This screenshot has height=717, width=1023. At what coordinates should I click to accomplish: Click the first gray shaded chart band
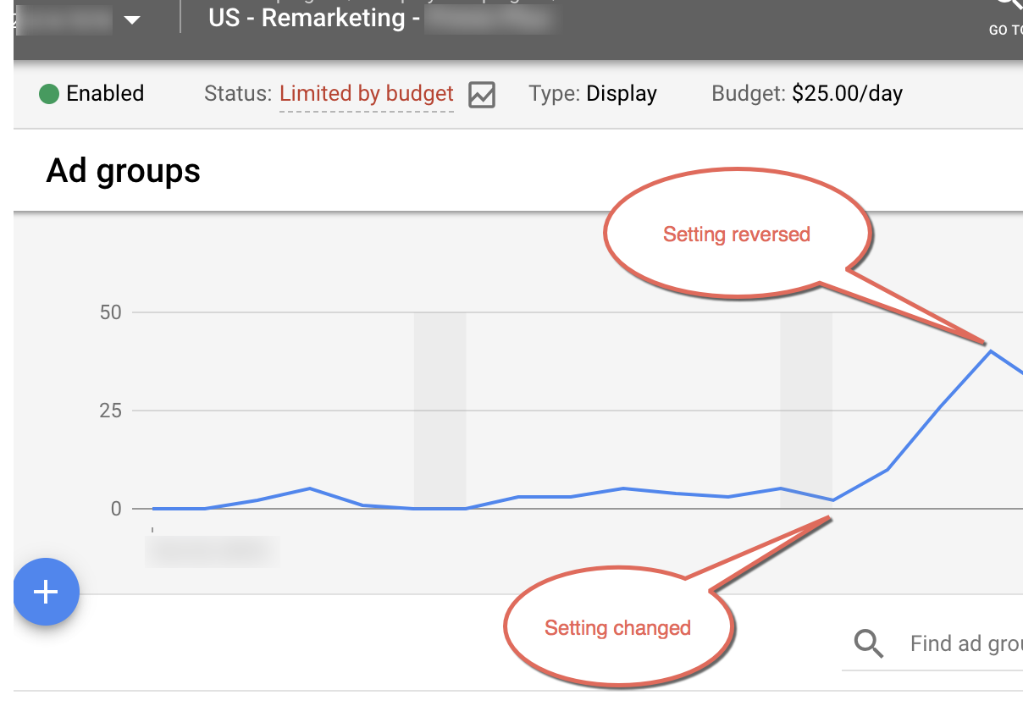point(440,406)
